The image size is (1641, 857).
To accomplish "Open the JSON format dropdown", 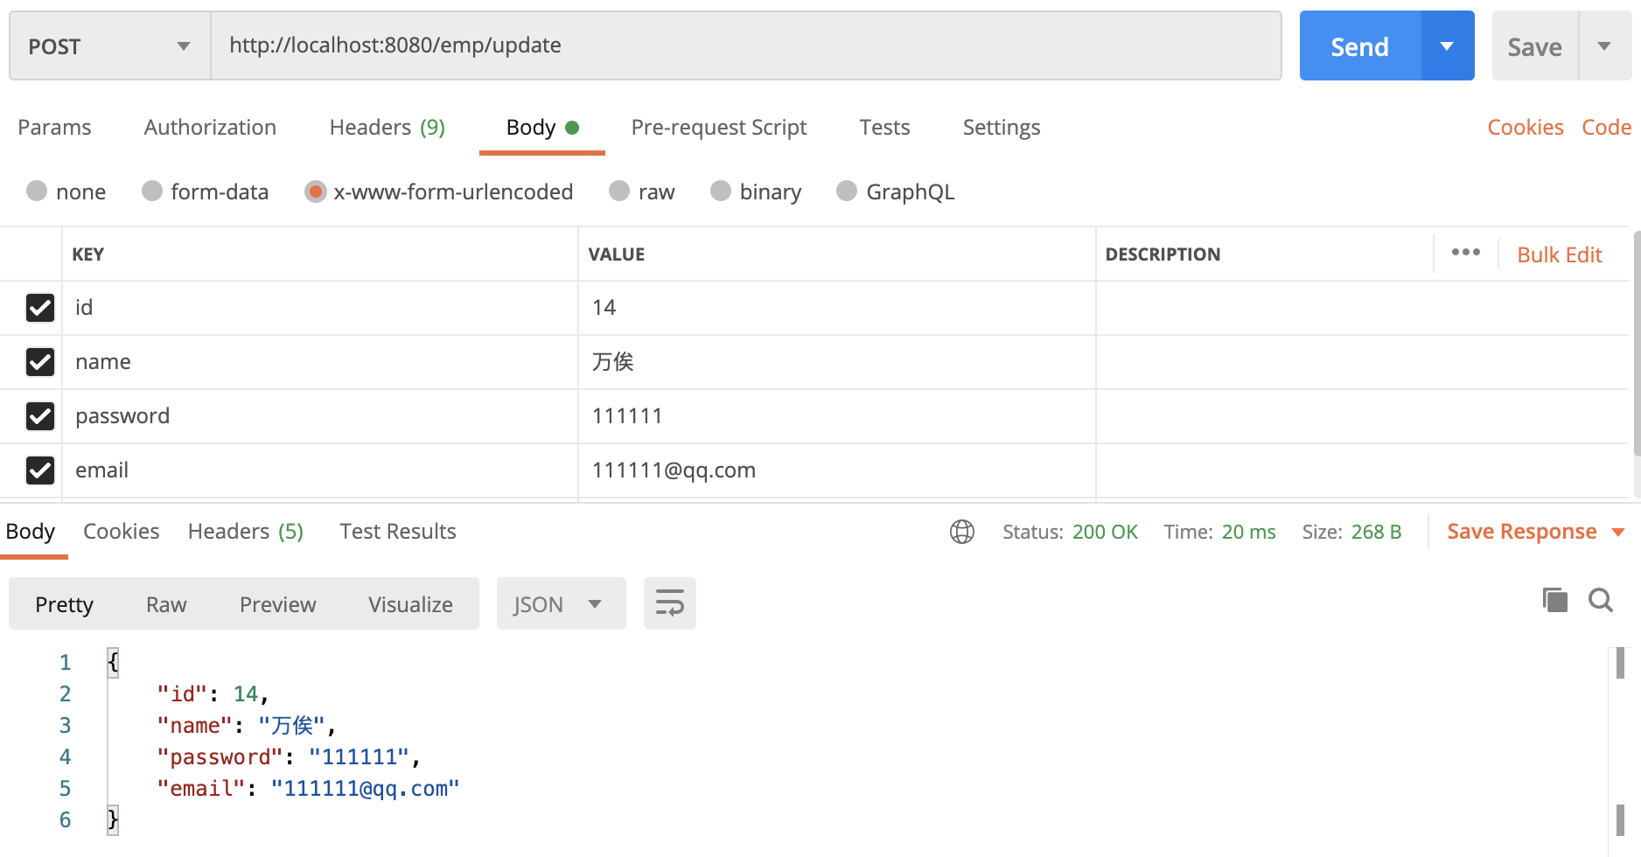I will tap(561, 603).
